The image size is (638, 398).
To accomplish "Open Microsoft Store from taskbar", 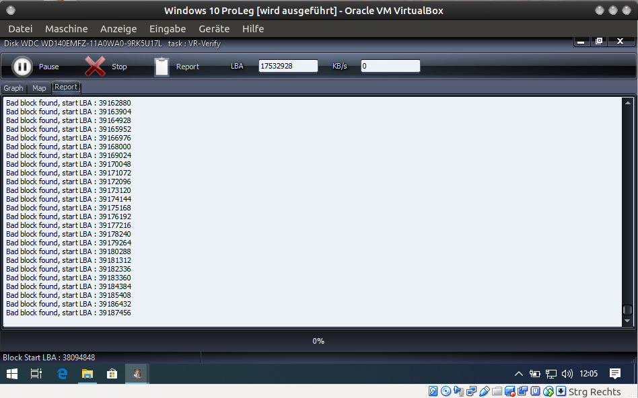I will [x=112, y=374].
